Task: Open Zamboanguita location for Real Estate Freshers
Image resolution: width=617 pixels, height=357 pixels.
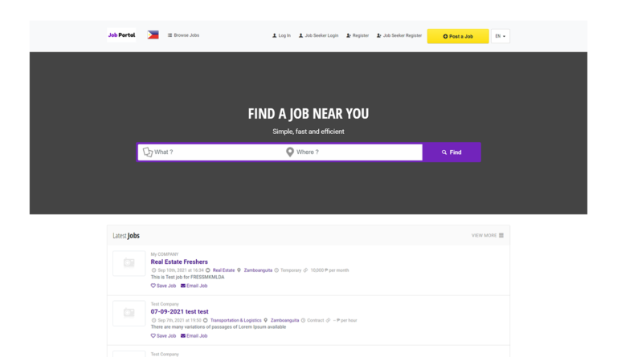Action: click(258, 270)
